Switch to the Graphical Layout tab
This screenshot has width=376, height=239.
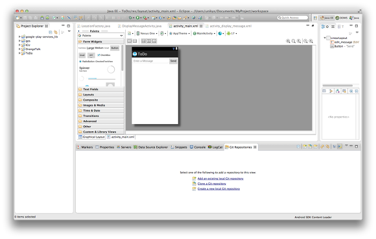tap(91, 137)
